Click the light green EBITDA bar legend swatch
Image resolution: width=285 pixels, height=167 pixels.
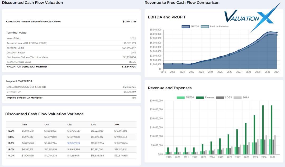[180, 97]
